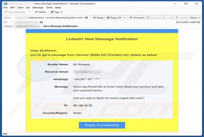Forward this email

click(136, 17)
